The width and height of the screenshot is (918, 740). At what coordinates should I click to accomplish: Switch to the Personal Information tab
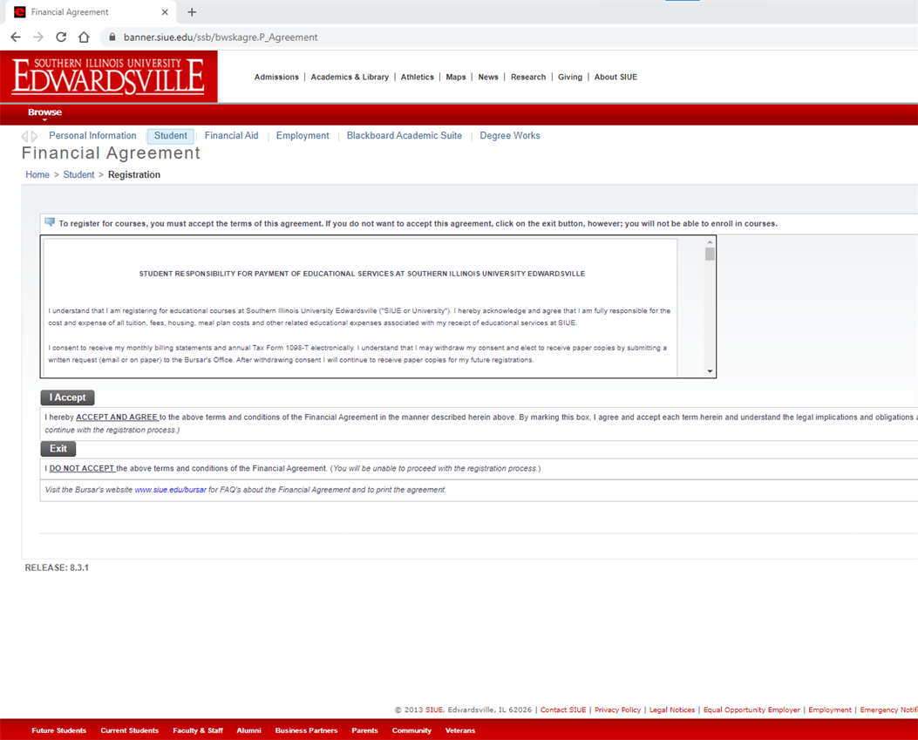point(92,136)
